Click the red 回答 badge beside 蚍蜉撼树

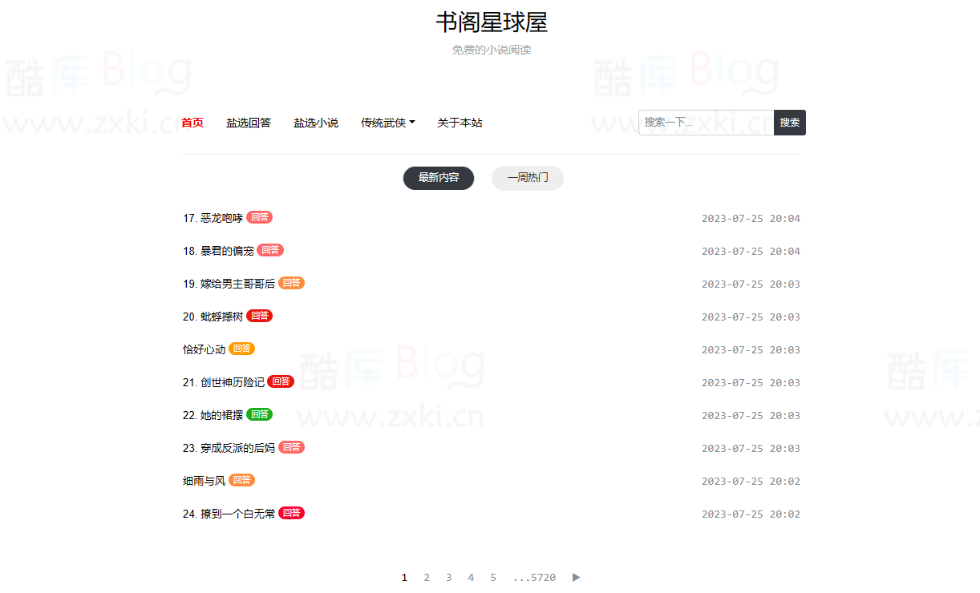point(258,316)
